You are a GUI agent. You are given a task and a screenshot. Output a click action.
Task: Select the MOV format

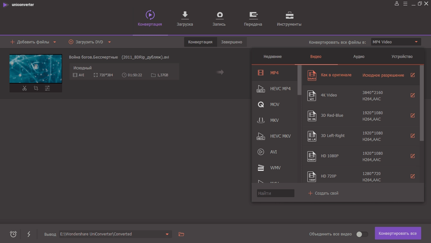coord(274,104)
